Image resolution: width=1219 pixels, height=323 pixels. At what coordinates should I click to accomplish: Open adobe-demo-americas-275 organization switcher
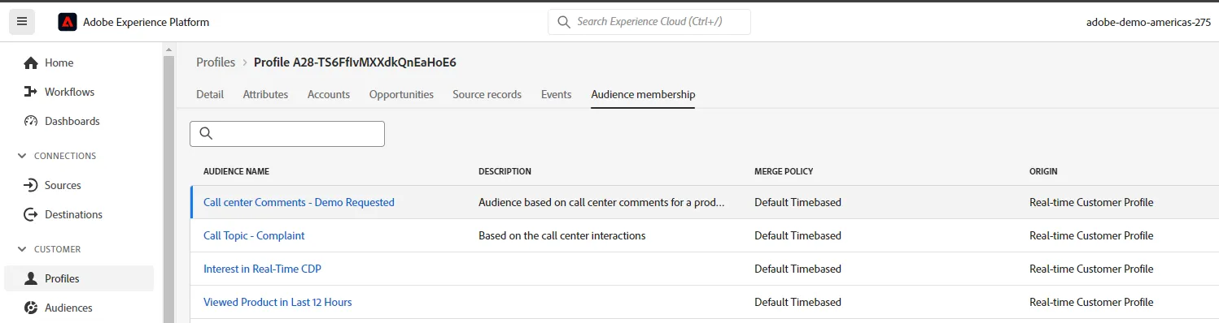(1148, 23)
